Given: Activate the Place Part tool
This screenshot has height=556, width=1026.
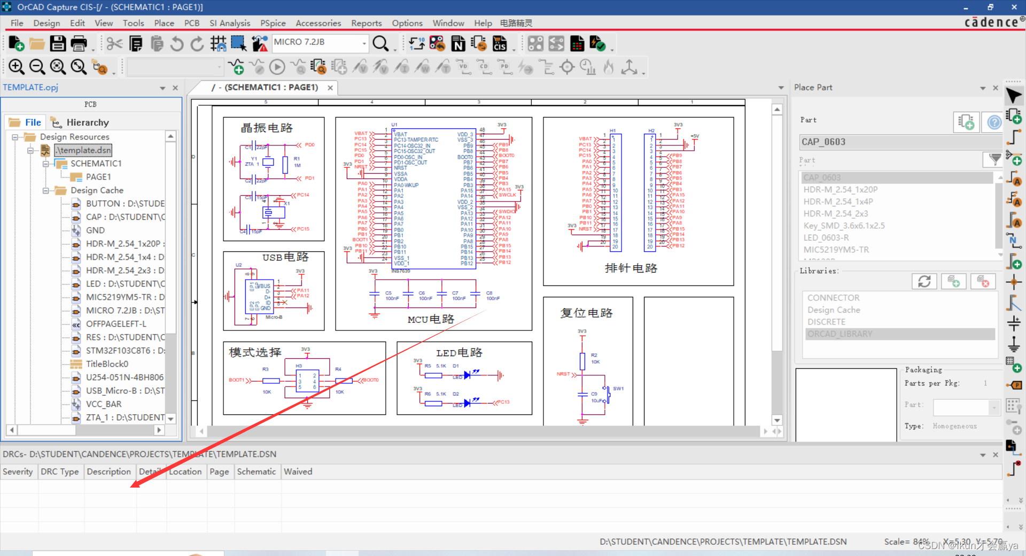Looking at the screenshot, I should click(1014, 115).
